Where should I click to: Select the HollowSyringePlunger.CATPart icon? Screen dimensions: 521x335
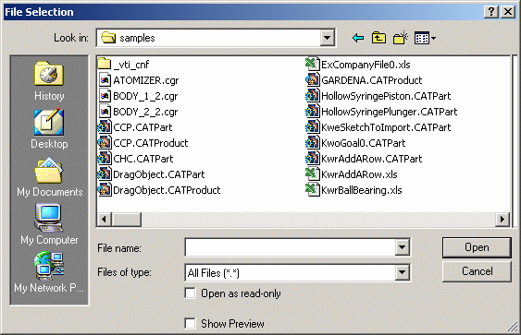coord(312,112)
